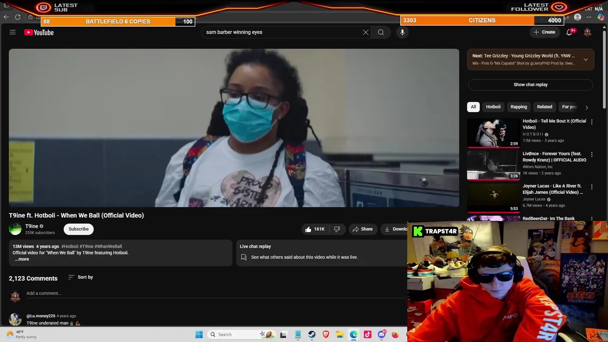The height and width of the screenshot is (342, 608).
Task: Click the Joyner Lucas channel name
Action: click(534, 199)
